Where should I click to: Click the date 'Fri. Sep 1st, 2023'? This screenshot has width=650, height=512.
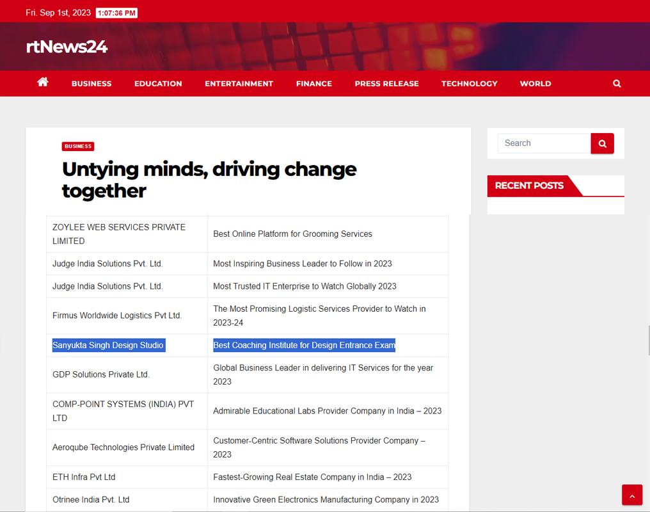click(x=58, y=13)
